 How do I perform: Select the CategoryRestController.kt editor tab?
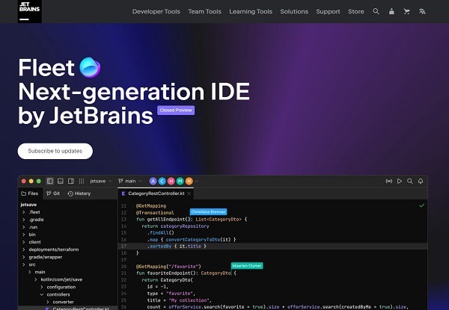[156, 193]
